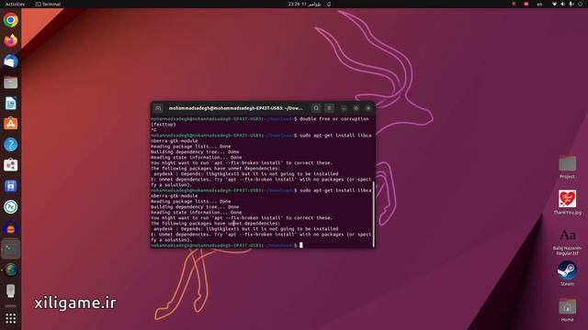Open Bahij Nazanin-Regular.ttf font file
The height and width of the screenshot is (330, 588).
567,242
